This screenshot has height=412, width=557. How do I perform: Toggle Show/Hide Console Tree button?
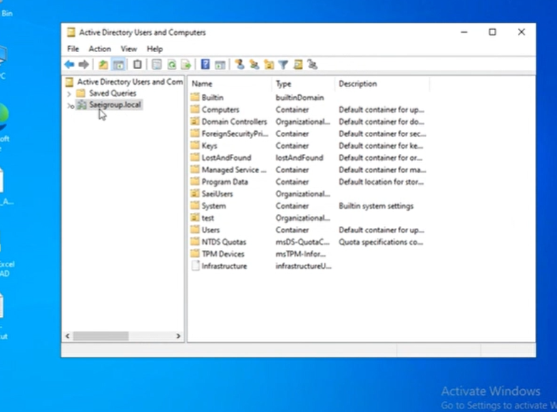pyautogui.click(x=118, y=65)
